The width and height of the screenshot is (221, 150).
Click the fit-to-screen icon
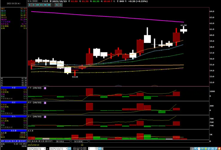point(212,149)
